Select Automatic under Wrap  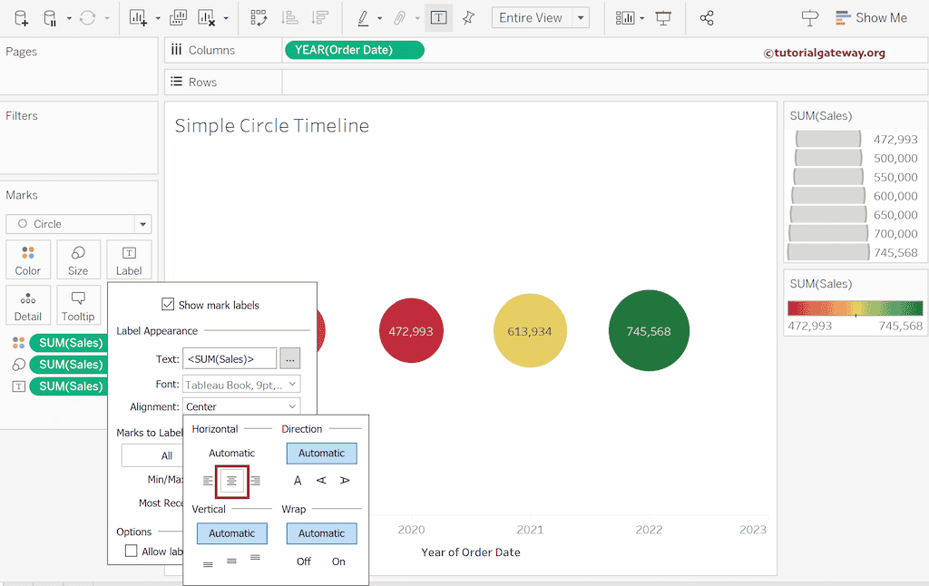[x=322, y=533]
